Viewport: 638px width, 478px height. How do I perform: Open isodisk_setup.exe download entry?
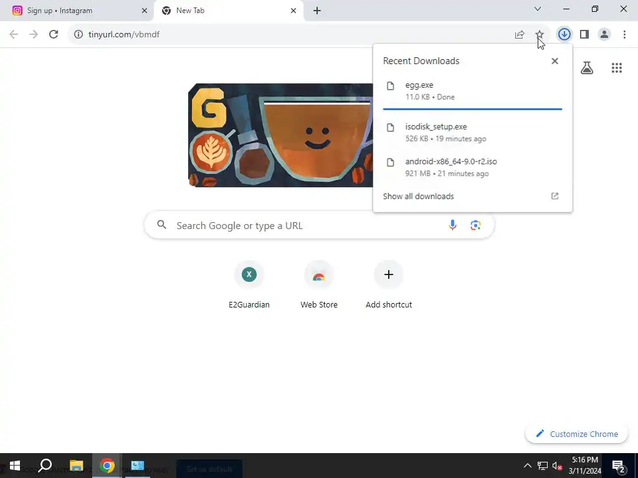[x=472, y=133]
